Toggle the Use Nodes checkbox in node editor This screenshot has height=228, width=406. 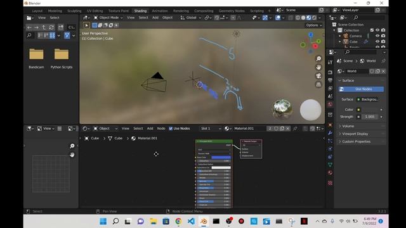point(171,129)
